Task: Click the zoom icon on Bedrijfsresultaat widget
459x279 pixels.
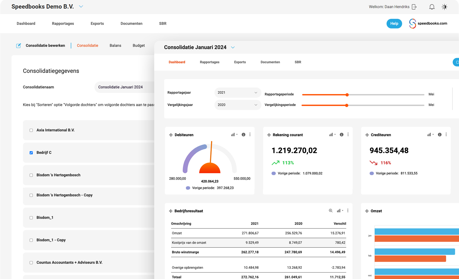Action: pos(331,211)
